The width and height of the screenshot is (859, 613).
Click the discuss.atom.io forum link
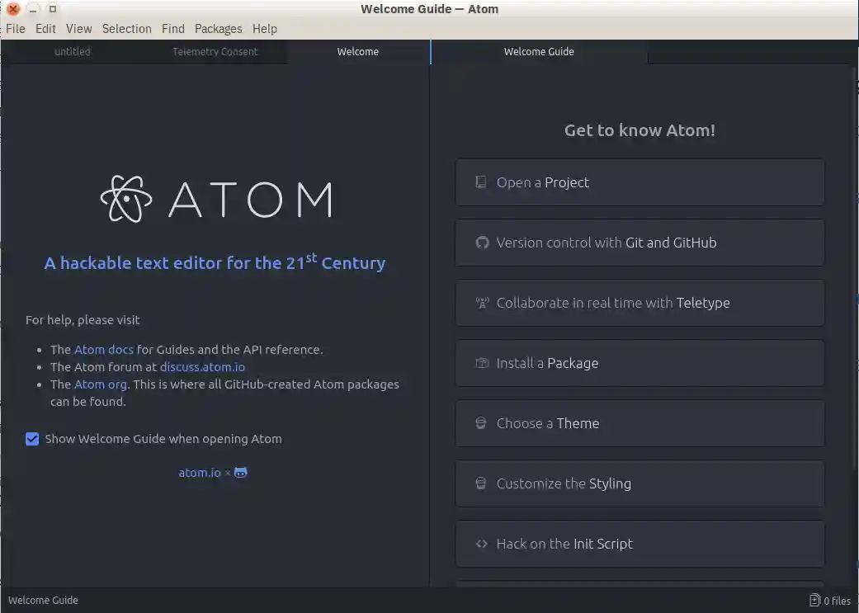[202, 366]
